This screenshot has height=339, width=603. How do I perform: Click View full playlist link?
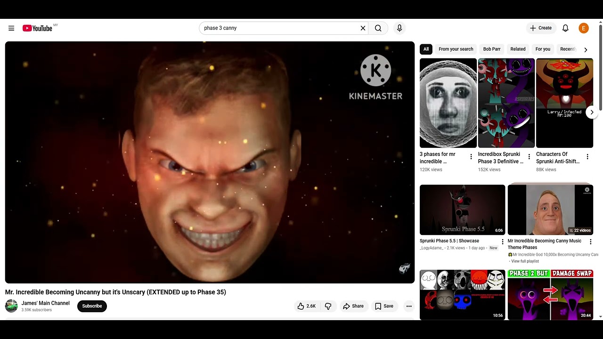525,261
